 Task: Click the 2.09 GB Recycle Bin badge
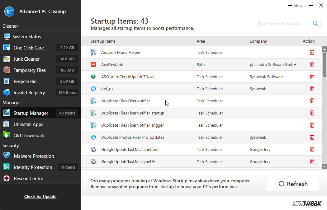[x=67, y=81]
